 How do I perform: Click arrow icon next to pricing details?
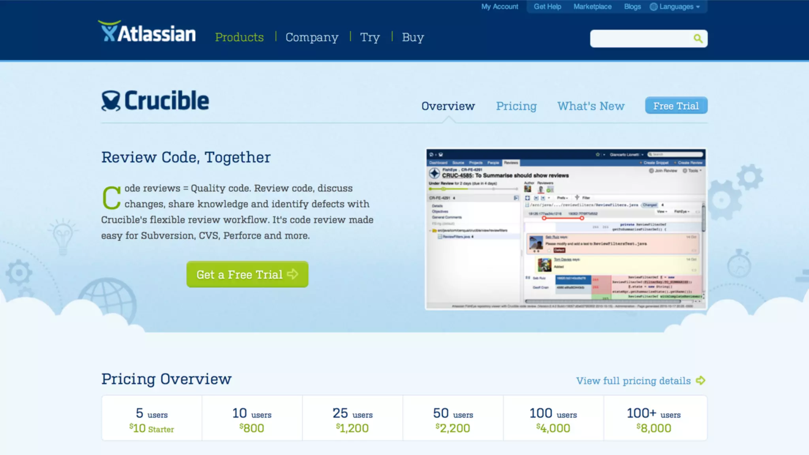[701, 380]
